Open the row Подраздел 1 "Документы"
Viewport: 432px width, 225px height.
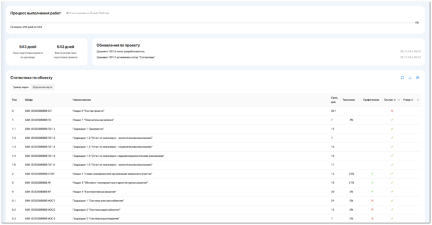[x=88, y=128]
